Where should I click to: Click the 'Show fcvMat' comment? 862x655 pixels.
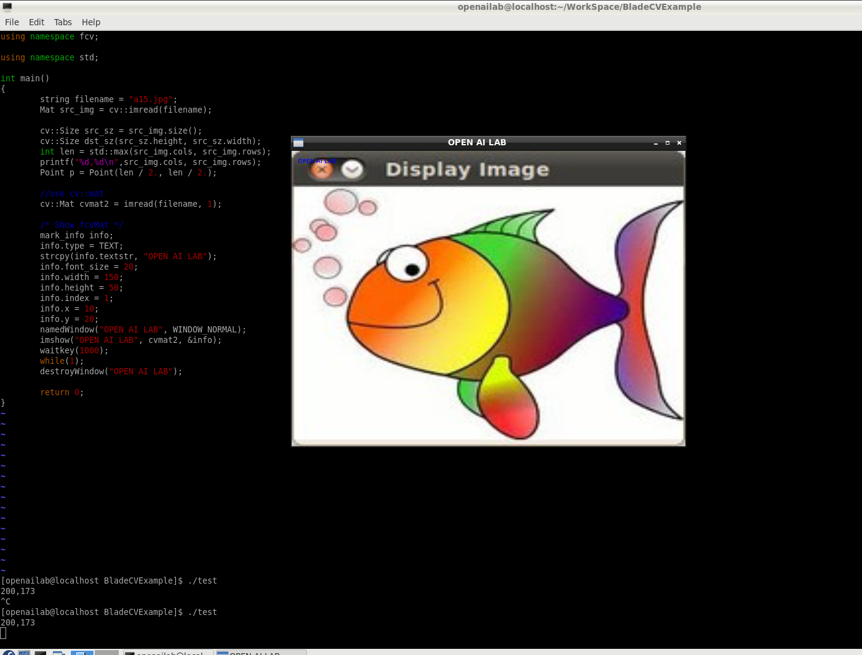coord(82,225)
